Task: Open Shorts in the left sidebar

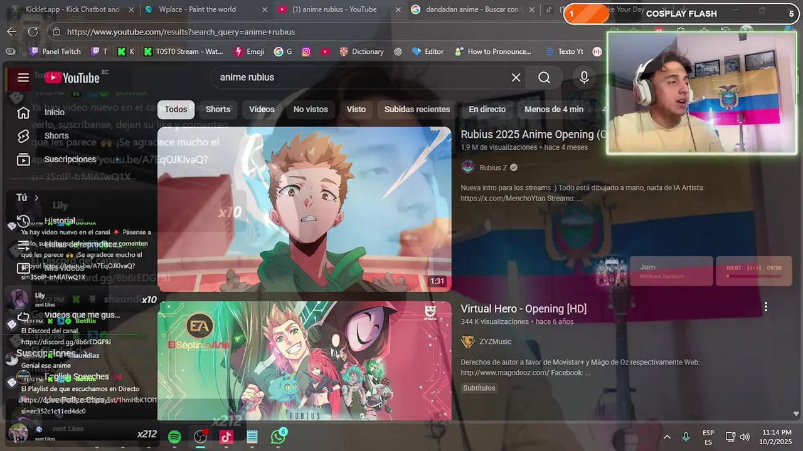Action: (x=56, y=136)
